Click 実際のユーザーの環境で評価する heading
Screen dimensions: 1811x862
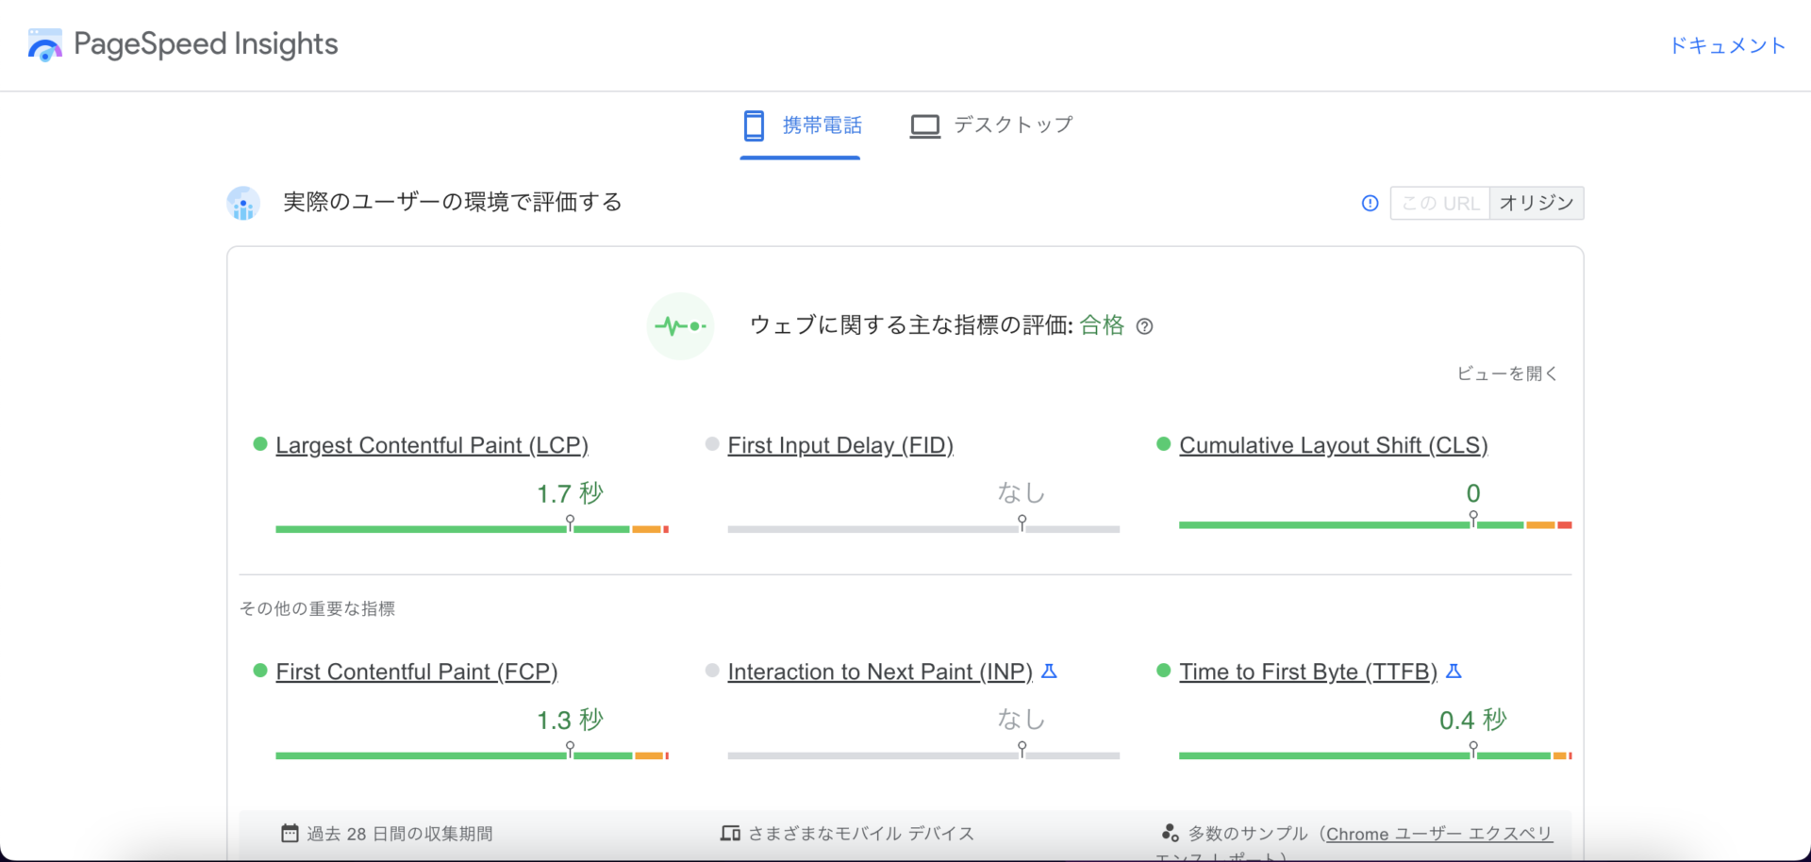click(x=453, y=202)
